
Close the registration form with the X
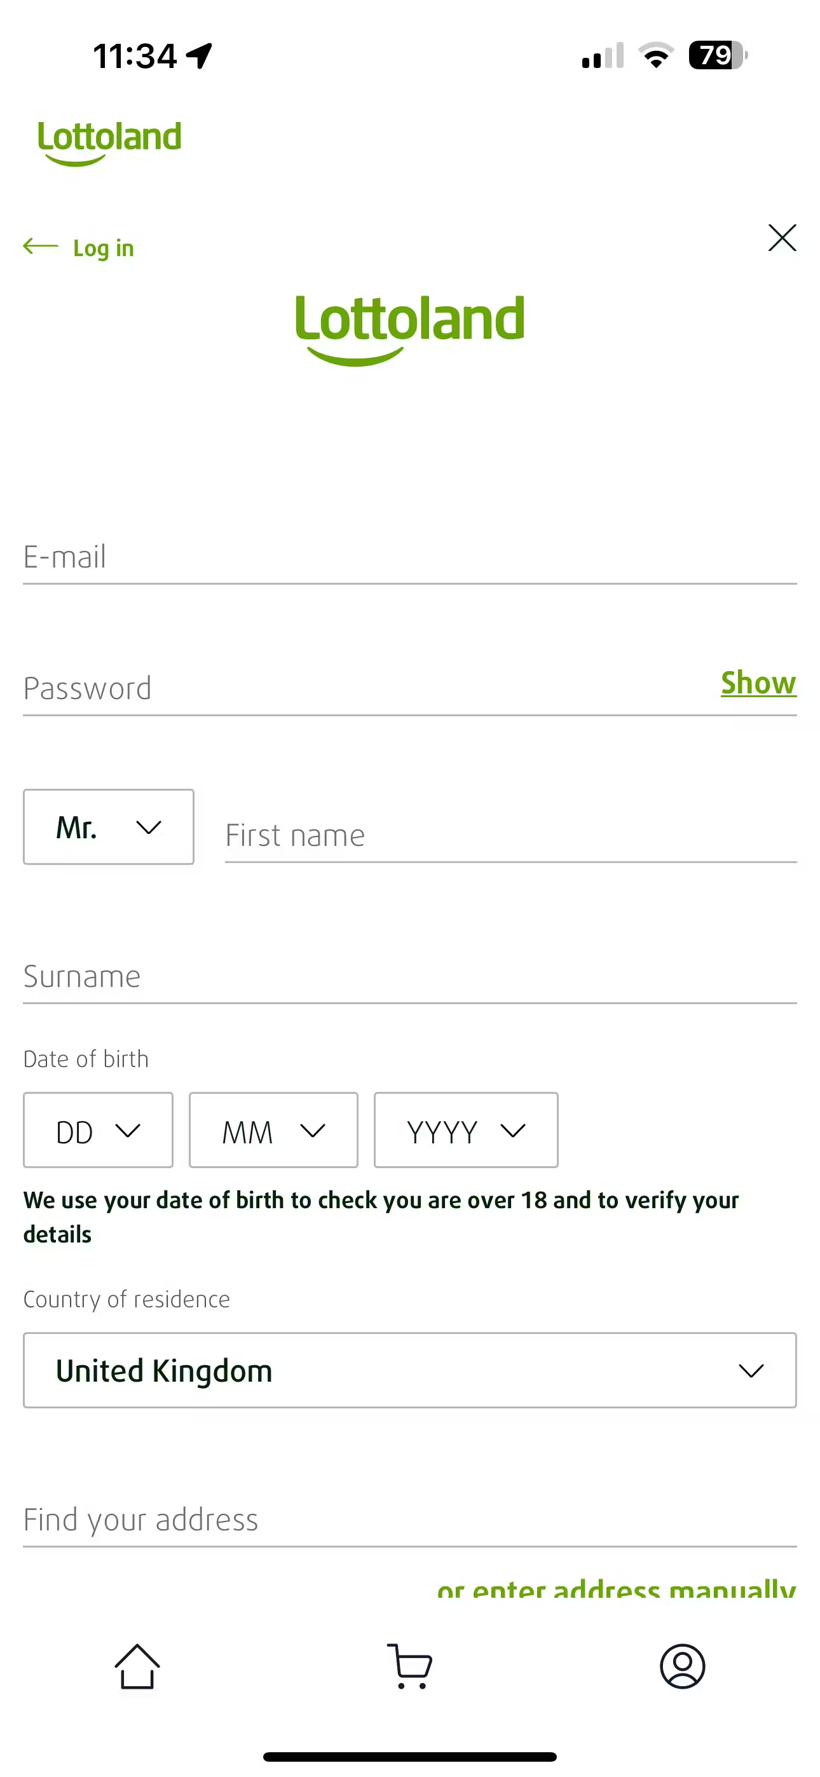pos(782,238)
